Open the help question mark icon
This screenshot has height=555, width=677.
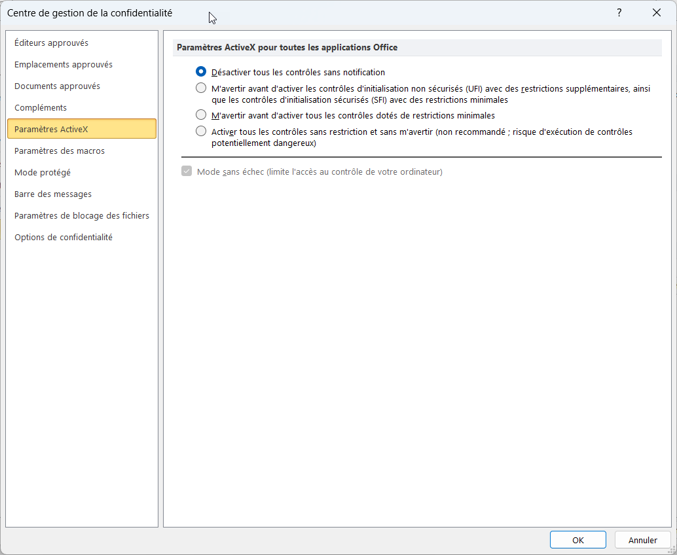[x=619, y=12]
